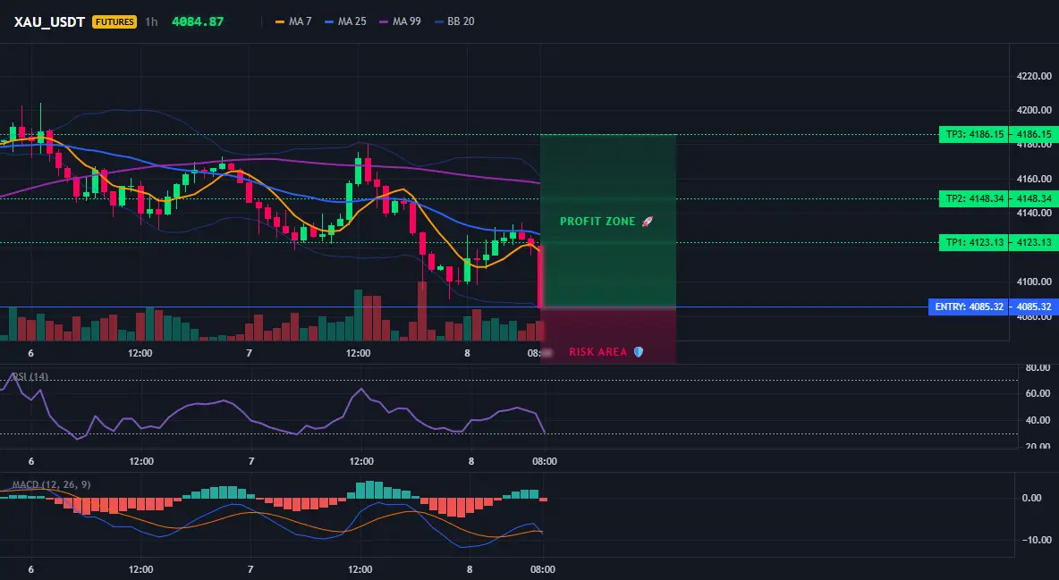Toggle the MA 25 legend item

(345, 21)
